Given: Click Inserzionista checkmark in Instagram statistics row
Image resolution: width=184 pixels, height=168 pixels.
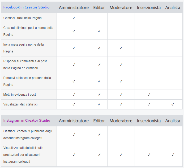Looking at the screenshot, I should (149, 155).
